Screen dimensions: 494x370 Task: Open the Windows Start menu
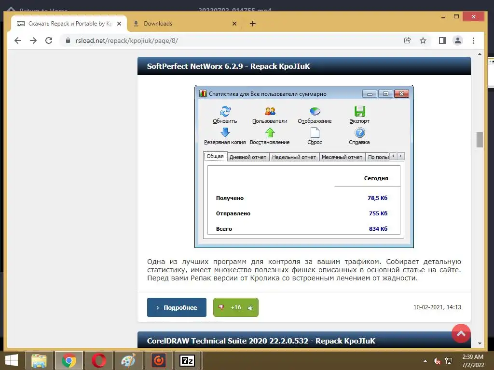pos(12,360)
